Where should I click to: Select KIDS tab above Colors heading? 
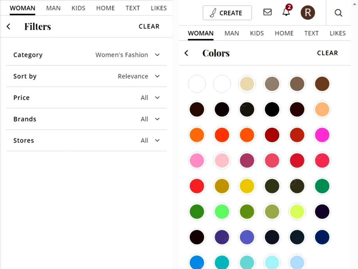click(x=257, y=33)
